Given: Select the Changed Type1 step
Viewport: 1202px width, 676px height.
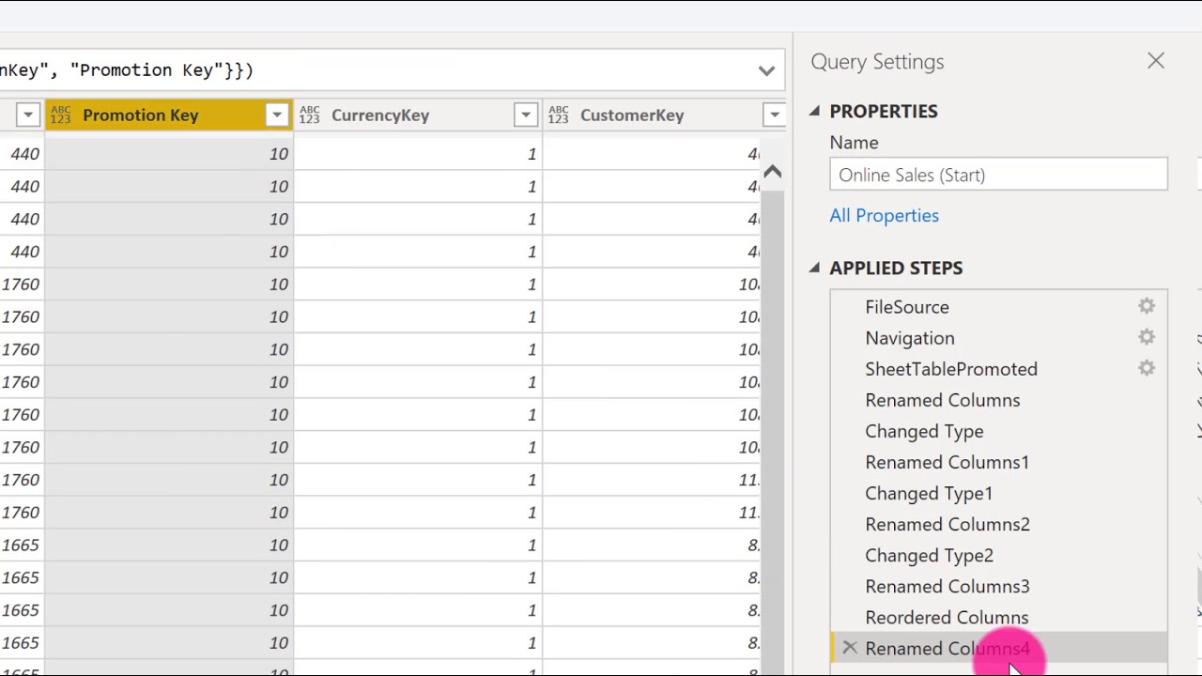Looking at the screenshot, I should pyautogui.click(x=929, y=493).
